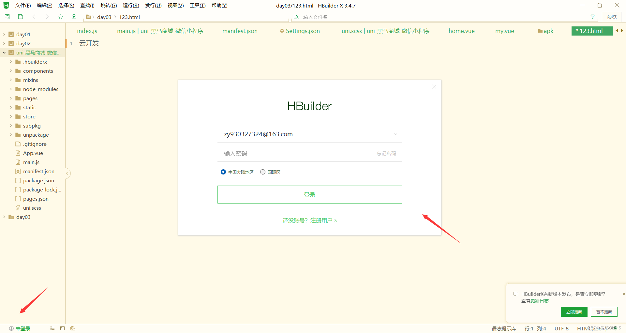Click the UTF-8 encoding in status bar
Screen dimensions: 626x333
point(561,328)
